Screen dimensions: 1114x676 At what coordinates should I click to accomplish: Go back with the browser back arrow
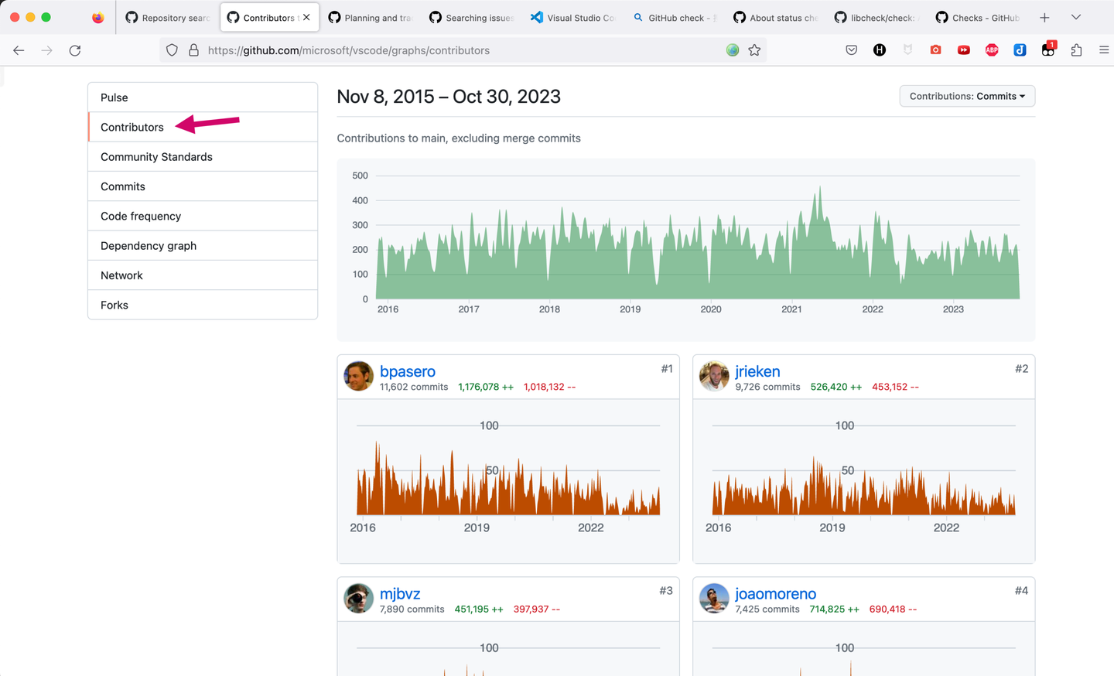(x=19, y=50)
